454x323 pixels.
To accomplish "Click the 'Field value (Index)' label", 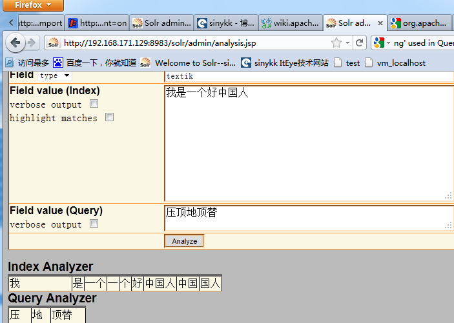I will (55, 90).
